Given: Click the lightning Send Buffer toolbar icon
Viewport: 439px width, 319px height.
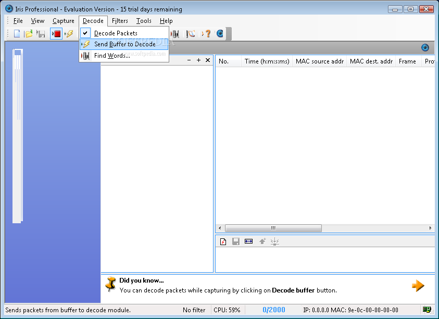Looking at the screenshot, I should (x=69, y=34).
